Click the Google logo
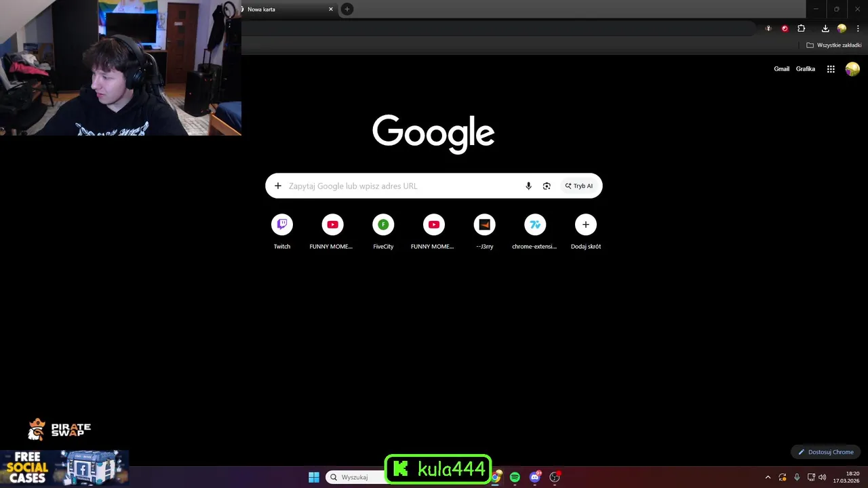The height and width of the screenshot is (488, 868). (433, 134)
